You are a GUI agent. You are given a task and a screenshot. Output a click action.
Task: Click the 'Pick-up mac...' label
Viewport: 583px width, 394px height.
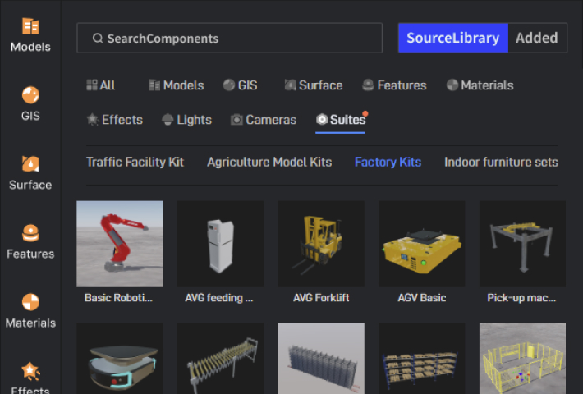point(521,298)
